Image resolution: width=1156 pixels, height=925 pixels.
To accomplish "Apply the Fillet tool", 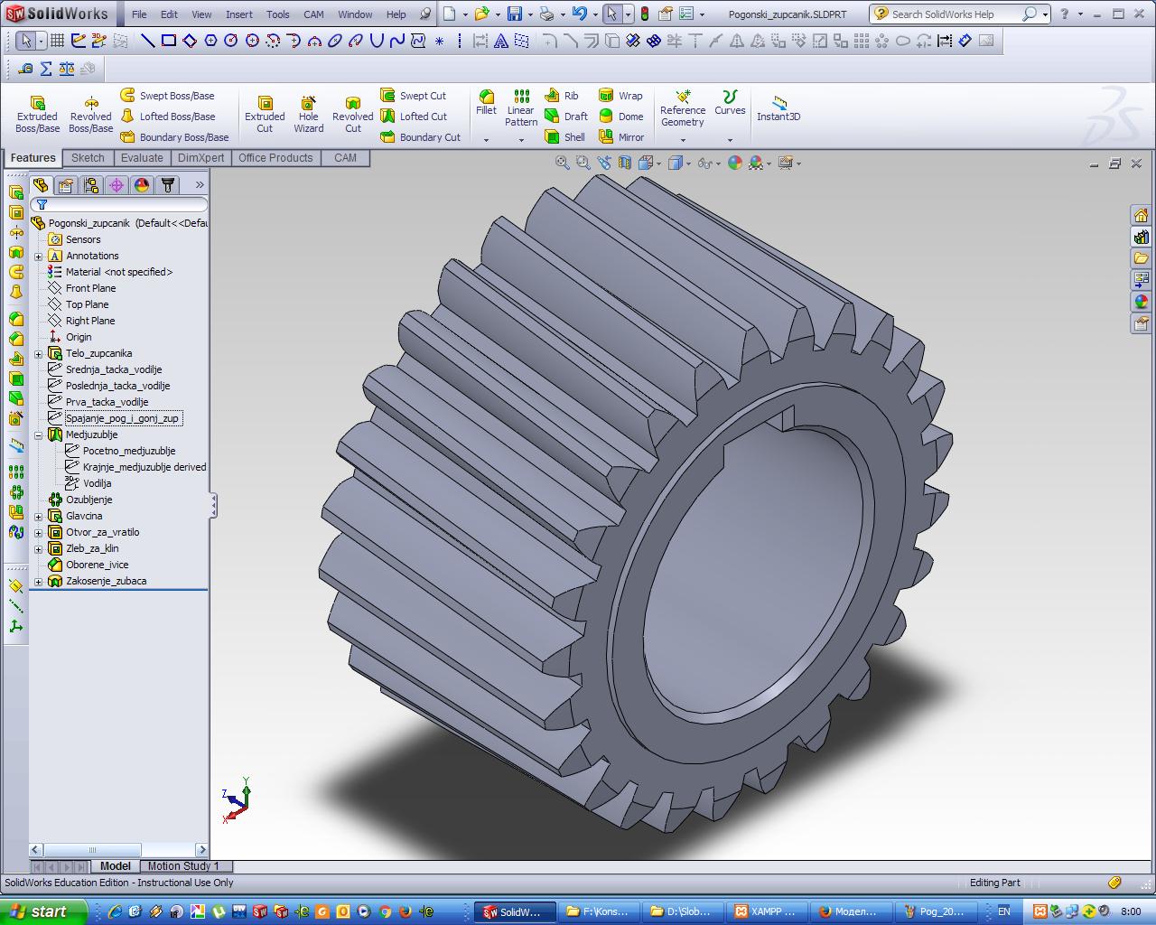I will 486,103.
